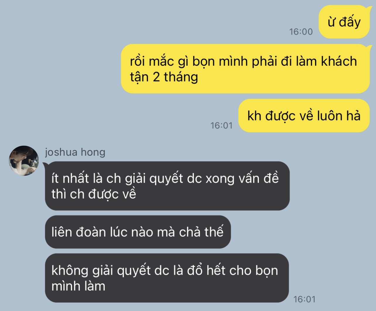Tap the joshua hong sender name
The height and width of the screenshot is (311, 376).
[x=75, y=152]
